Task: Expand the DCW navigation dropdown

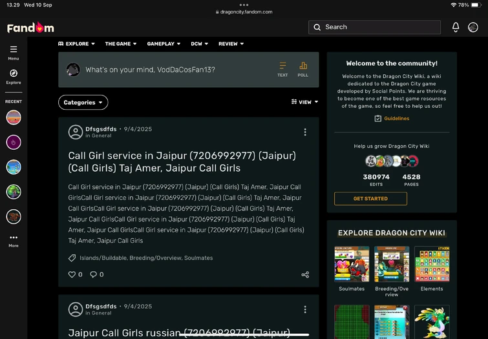Action: (200, 44)
